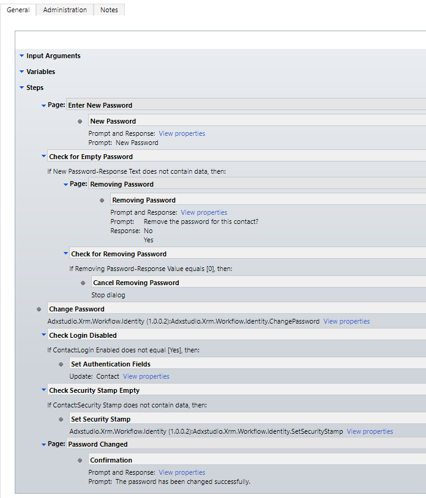This screenshot has height=498, width=426.
Task: View properties of New Password prompt
Action: click(x=182, y=133)
